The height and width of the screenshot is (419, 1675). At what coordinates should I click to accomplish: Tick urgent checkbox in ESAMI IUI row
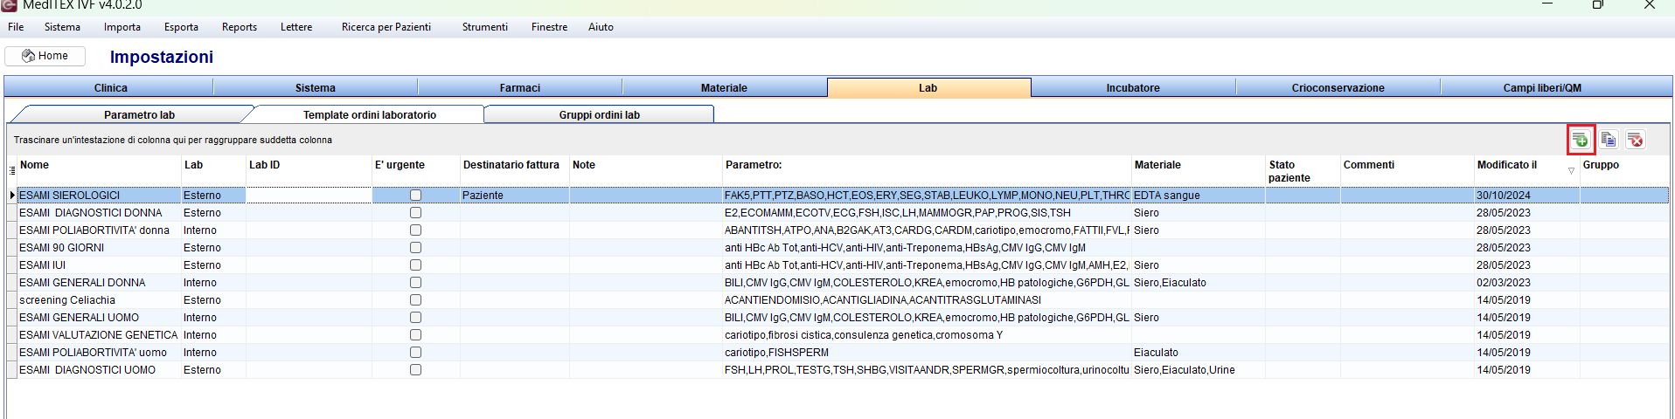tap(415, 265)
